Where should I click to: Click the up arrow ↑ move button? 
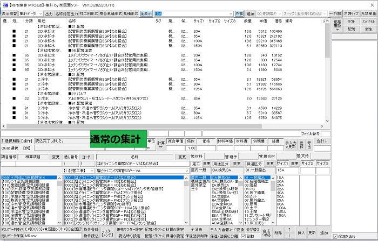tap(289, 230)
